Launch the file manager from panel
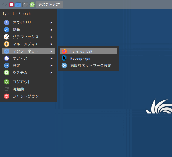Viewport: 172px width, 157px height. coord(18,5)
